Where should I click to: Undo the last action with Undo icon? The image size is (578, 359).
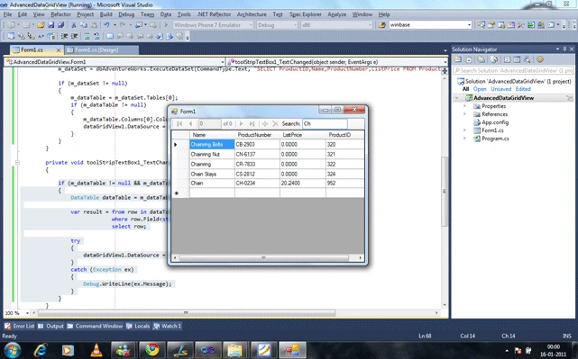[106, 25]
